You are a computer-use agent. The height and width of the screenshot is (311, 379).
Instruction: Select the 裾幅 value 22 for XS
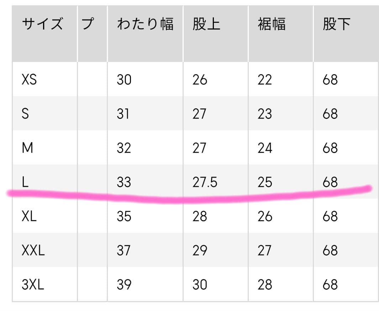(265, 80)
